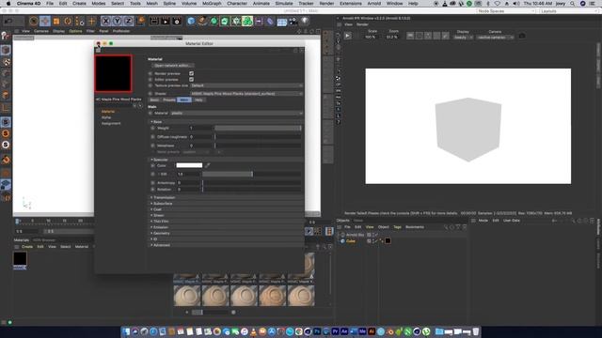Click the Camera object icon in toolbar
Image resolution: width=602 pixels, height=338 pixels.
click(293, 22)
